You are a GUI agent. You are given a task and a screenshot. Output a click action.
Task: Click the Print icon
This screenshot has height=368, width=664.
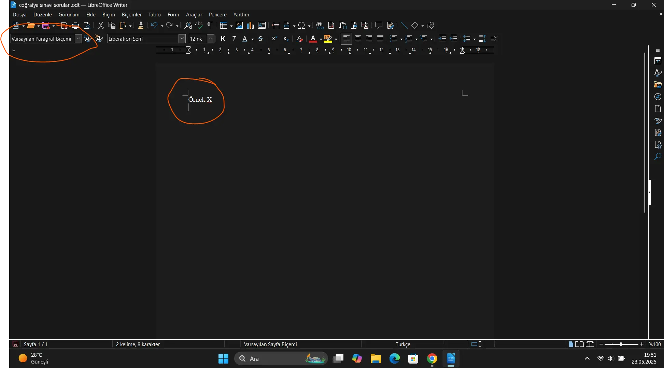point(75,25)
